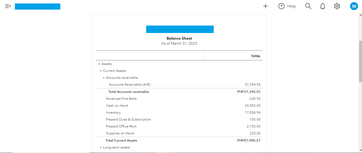Click the Help text label
The width and height of the screenshot is (362, 153).
292,6
